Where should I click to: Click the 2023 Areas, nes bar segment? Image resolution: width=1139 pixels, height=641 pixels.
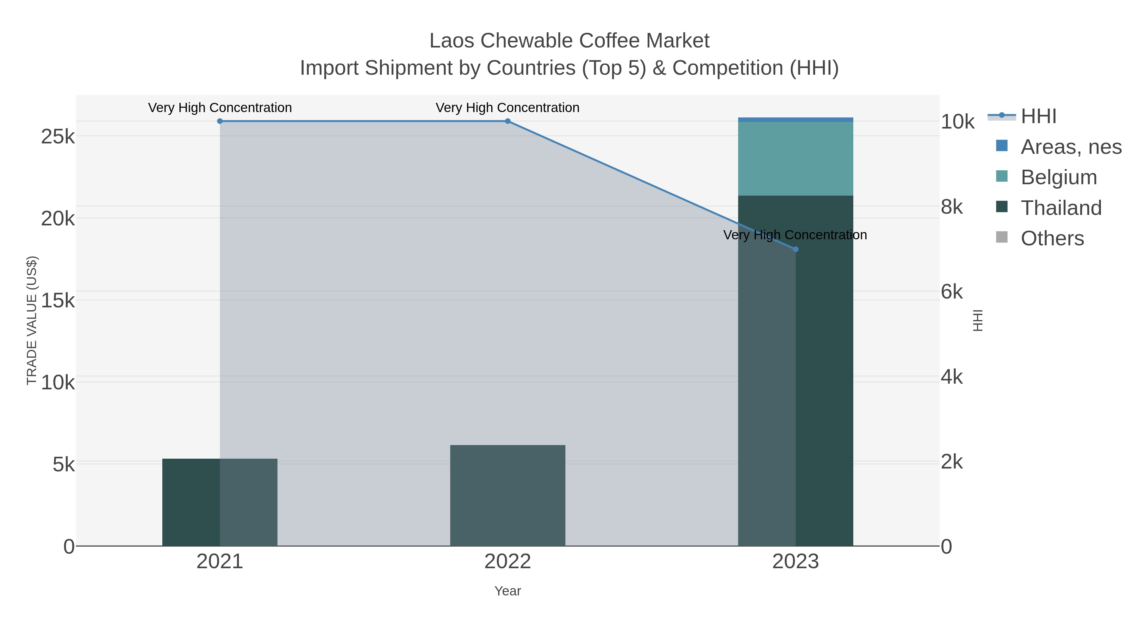(795, 120)
